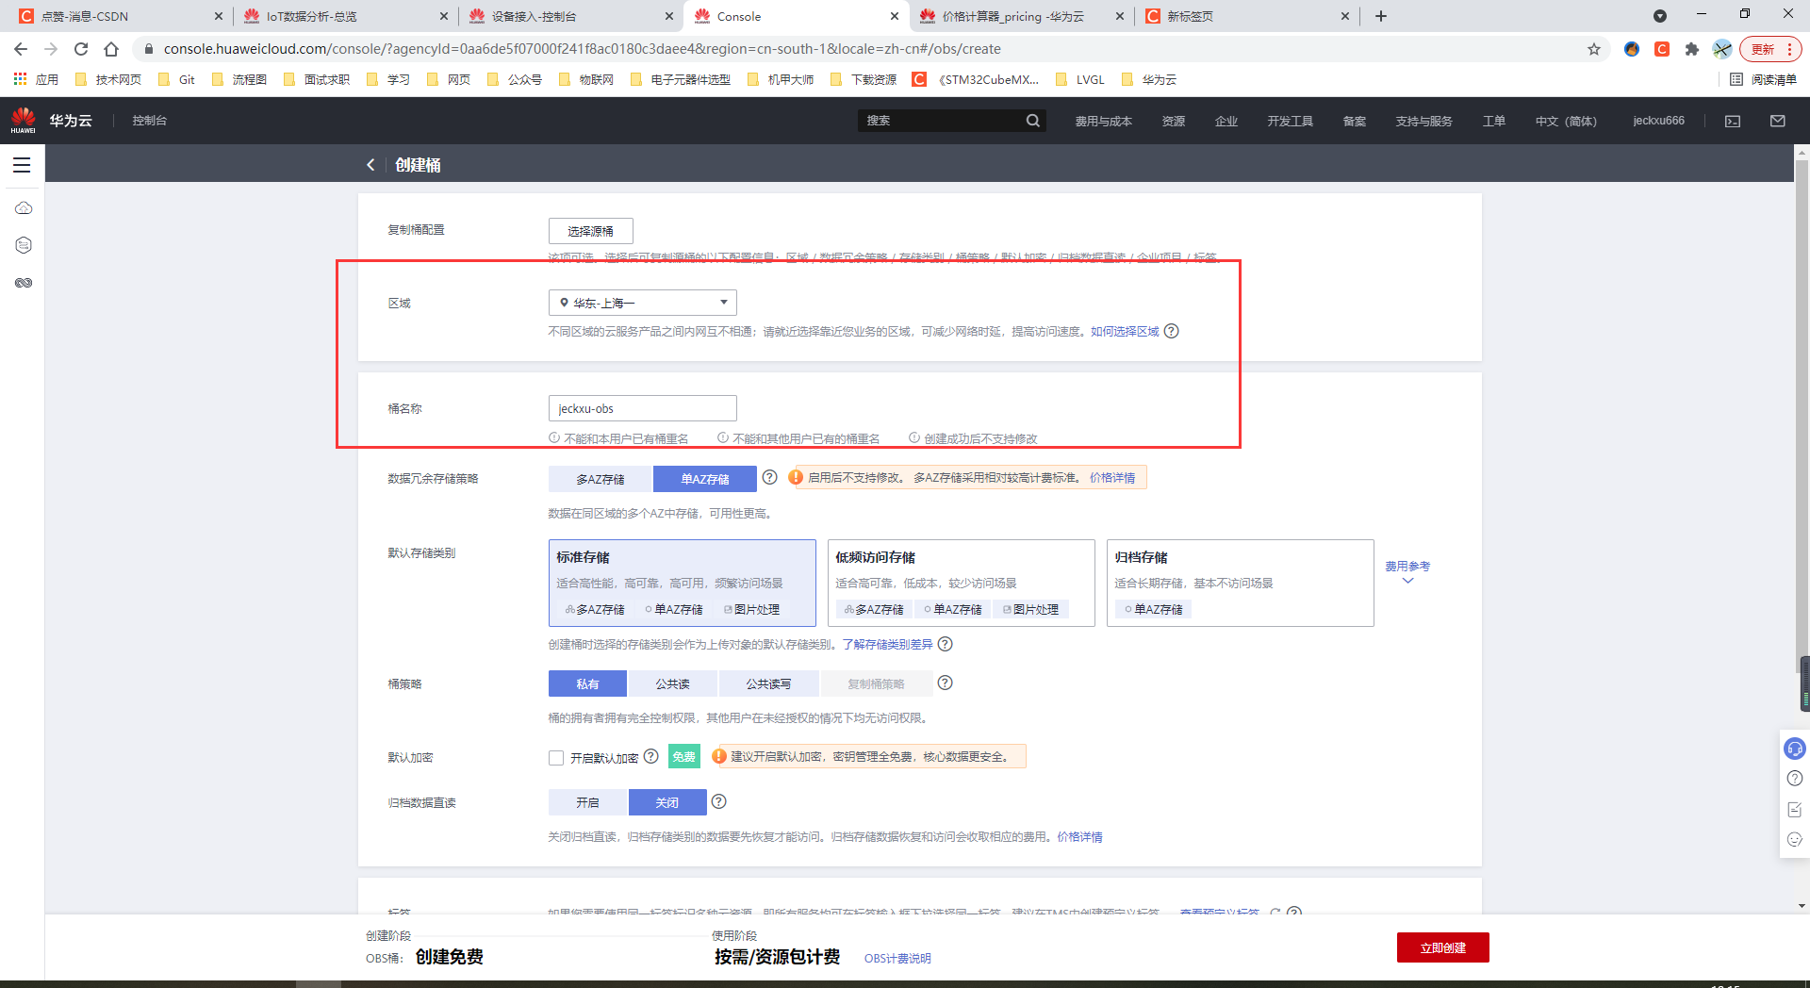The width and height of the screenshot is (1810, 988).
Task: Check the 开启默认加密 checkbox
Action: [556, 758]
